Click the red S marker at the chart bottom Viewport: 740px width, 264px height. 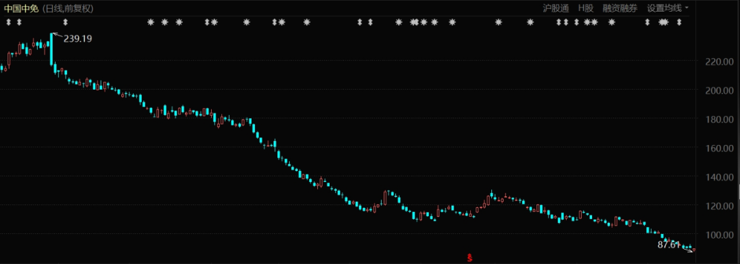coord(469,258)
